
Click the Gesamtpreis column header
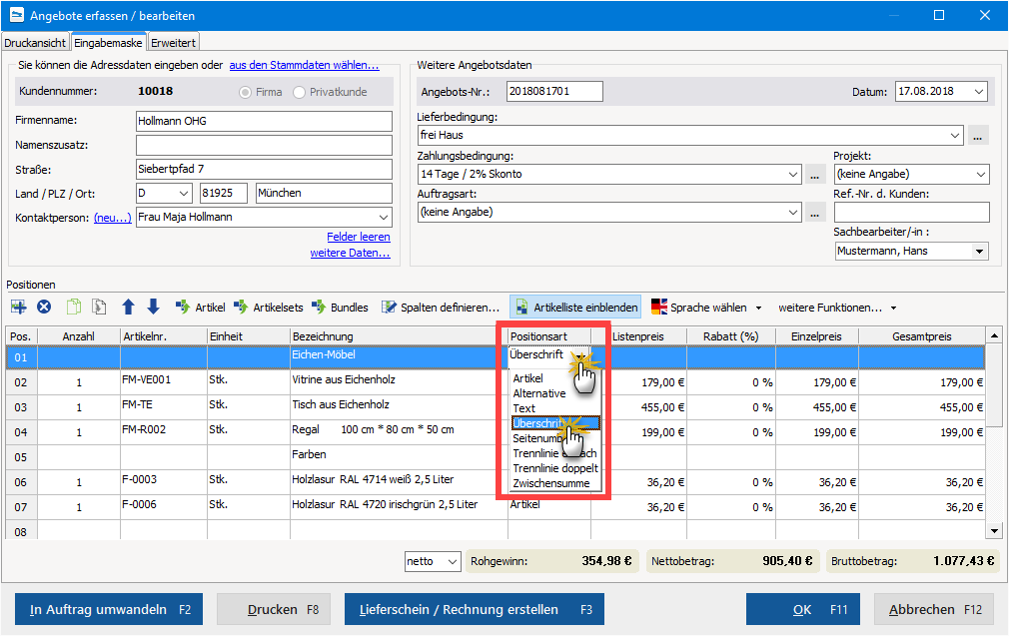[x=921, y=336]
